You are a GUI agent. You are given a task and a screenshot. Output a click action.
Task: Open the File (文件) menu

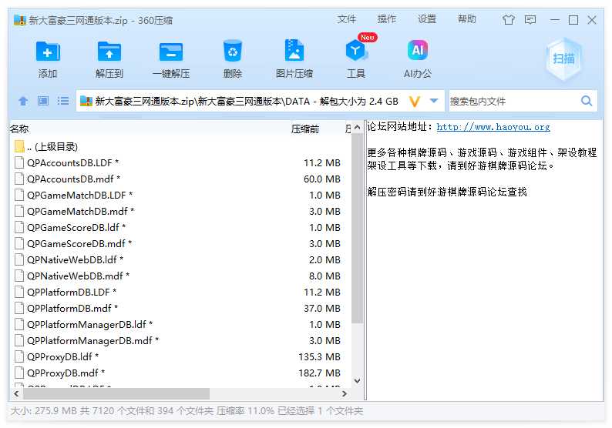coord(347,19)
